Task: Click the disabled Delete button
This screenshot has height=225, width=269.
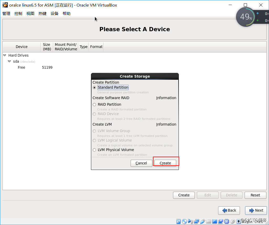Action: point(232,195)
